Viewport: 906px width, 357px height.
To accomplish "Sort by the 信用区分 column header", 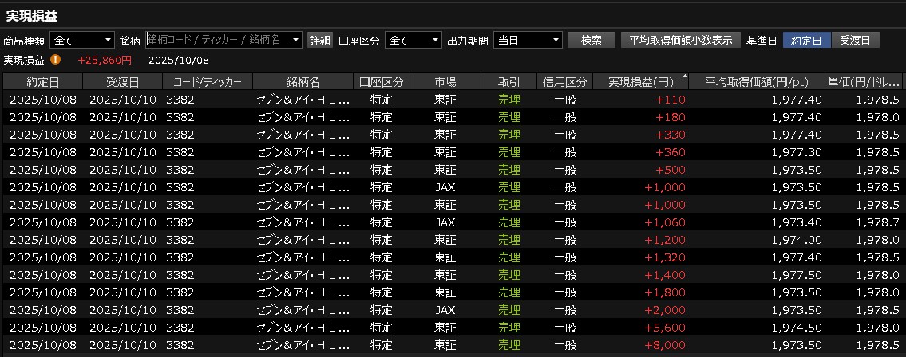I will tap(565, 81).
